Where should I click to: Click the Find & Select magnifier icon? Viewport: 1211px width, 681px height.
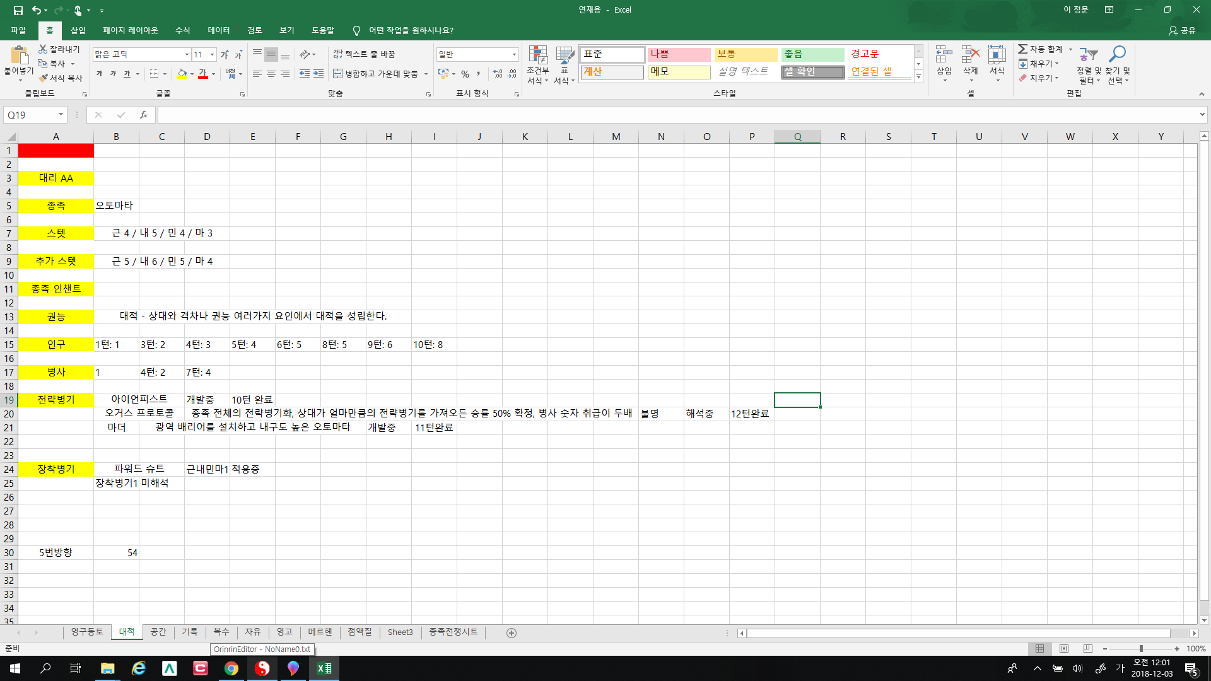tap(1117, 55)
